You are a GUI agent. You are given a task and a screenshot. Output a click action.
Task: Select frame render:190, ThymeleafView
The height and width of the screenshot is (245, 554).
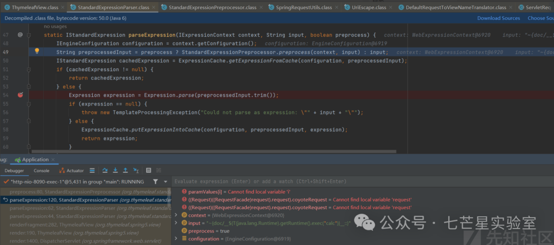pyautogui.click(x=85, y=233)
